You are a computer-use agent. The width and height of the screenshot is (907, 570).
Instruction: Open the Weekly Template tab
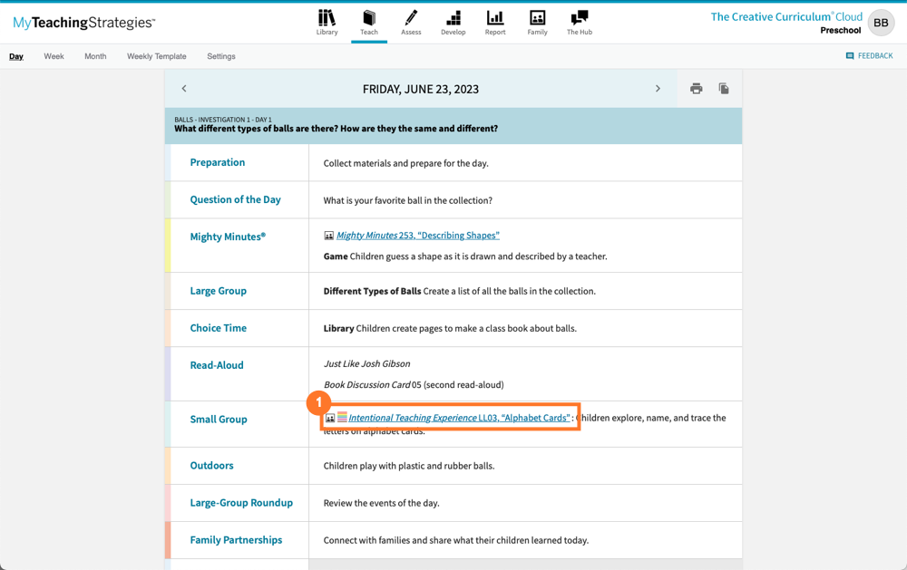156,55
